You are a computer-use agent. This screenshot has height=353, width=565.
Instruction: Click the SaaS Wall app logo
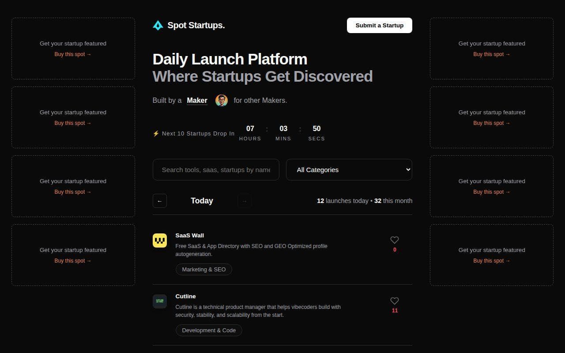160,240
